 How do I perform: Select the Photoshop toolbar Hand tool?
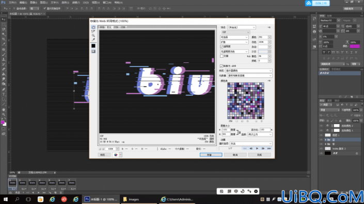click(4, 110)
